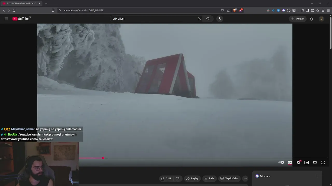Viewport: 332px width, 186px height.
Task: Click the site info icon beside the URL
Action: [60, 10]
